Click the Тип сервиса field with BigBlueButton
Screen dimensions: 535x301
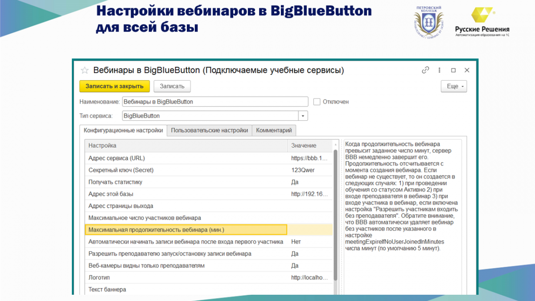click(210, 116)
